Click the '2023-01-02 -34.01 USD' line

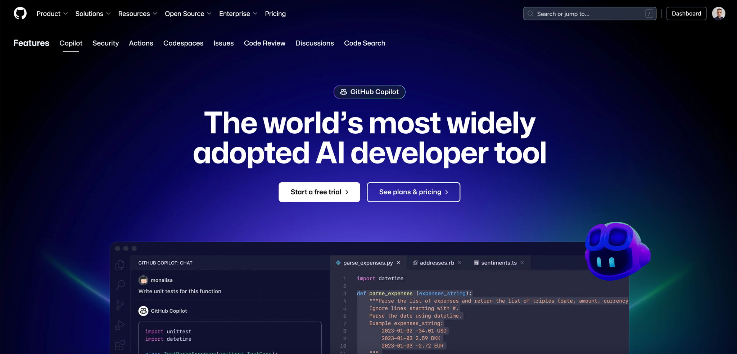pyautogui.click(x=414, y=331)
